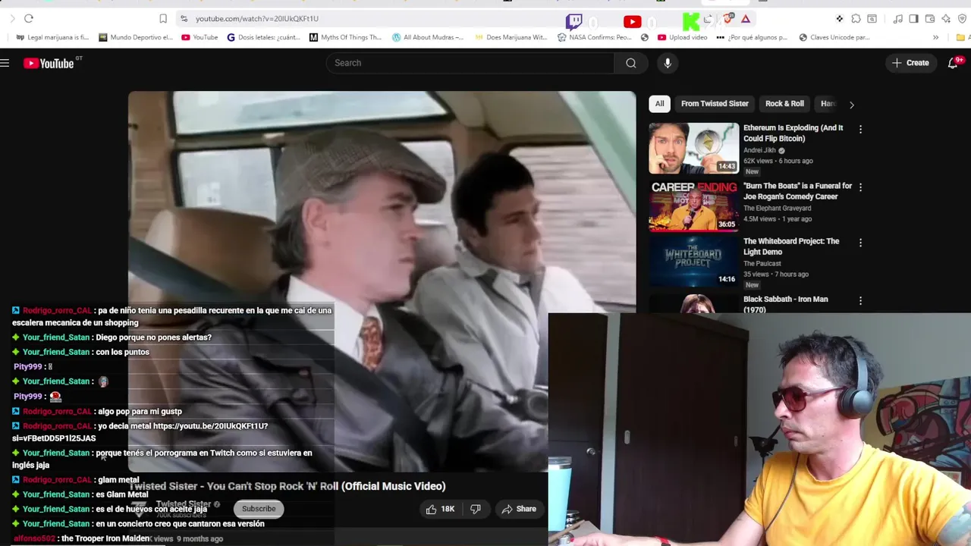
Task: Click the Ethereum video thumbnail
Action: [693, 148]
